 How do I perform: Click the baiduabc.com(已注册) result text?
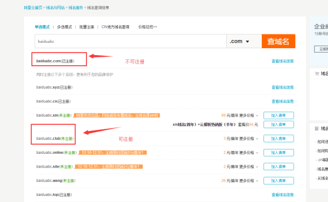click(x=55, y=61)
